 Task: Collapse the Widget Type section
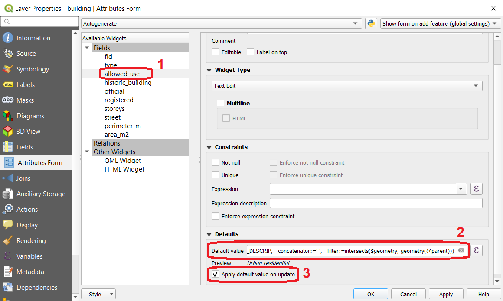pyautogui.click(x=209, y=70)
